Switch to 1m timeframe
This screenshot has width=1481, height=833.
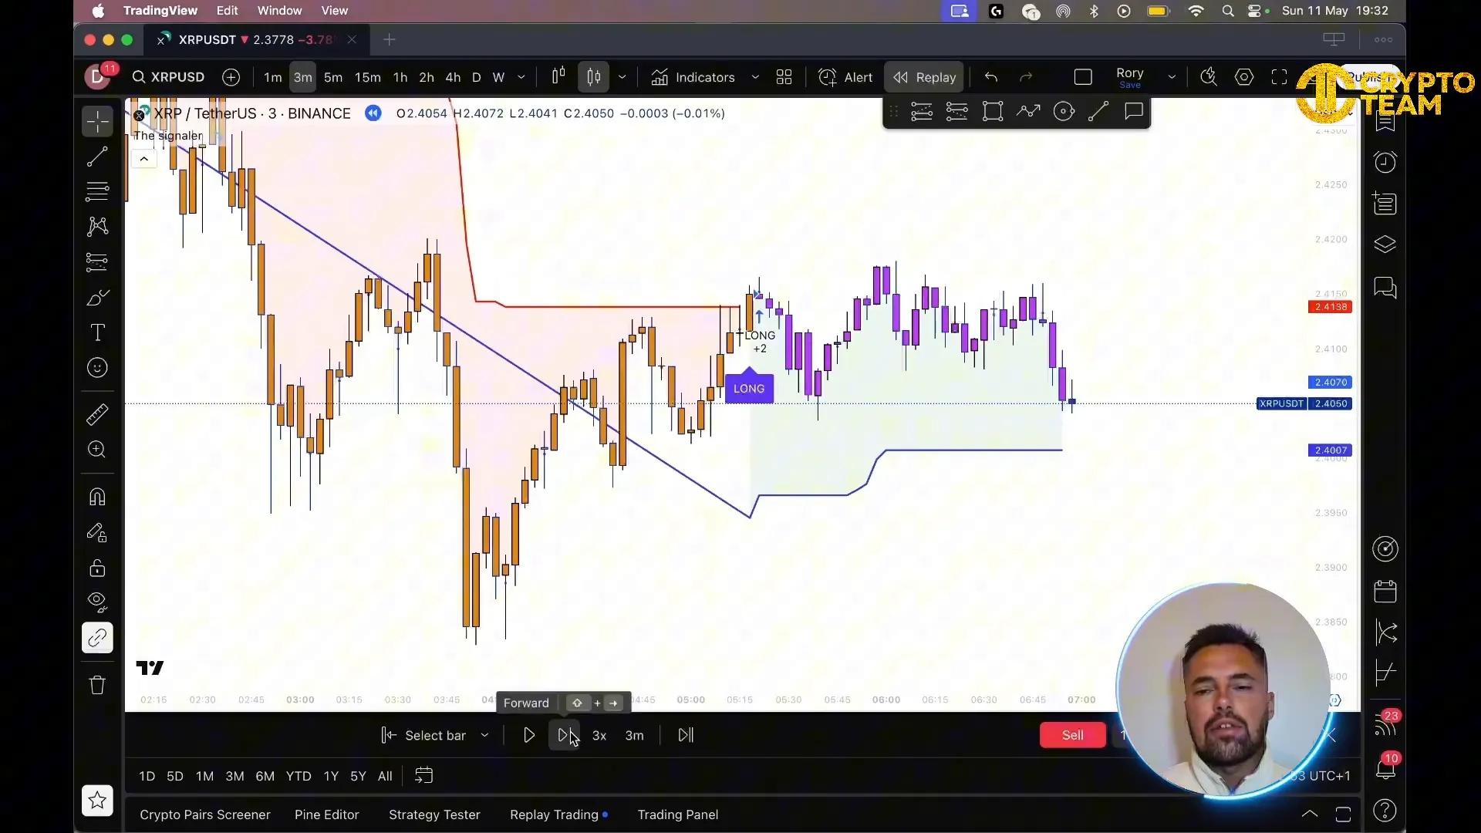pos(273,77)
